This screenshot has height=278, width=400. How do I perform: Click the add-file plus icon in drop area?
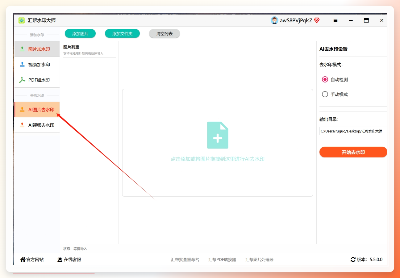pos(218,135)
